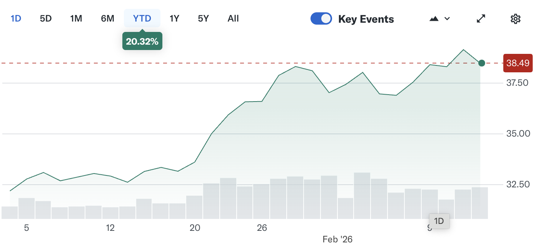Click the Feb '26 date axis label

(337, 239)
